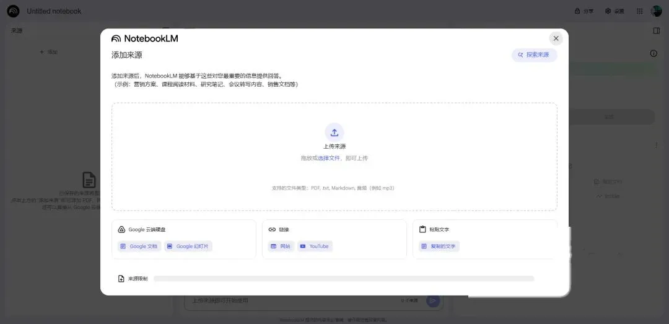
Task: Select Google 幻灯片 source chip
Action: (188, 247)
